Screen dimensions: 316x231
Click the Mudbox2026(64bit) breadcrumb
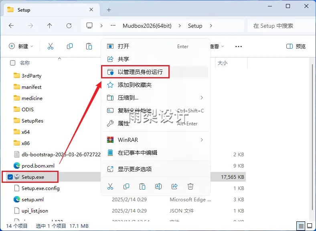[147, 26]
